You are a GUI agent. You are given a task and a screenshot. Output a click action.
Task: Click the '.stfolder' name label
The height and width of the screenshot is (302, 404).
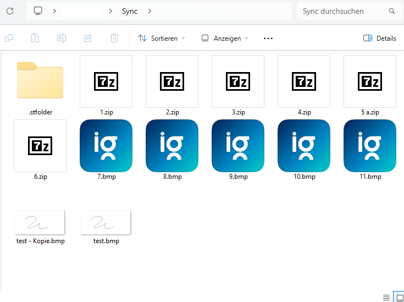[x=41, y=112]
